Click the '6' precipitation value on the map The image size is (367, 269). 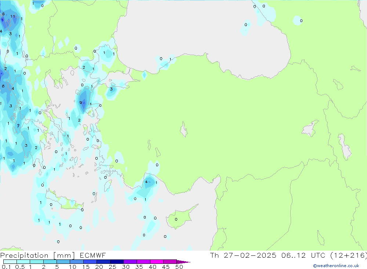(x=3, y=14)
